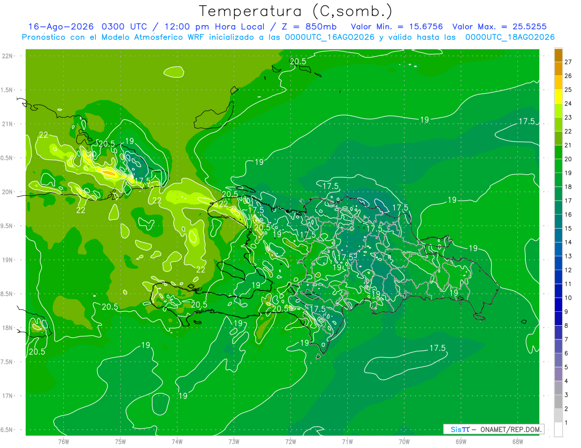This screenshot has width=581, height=448.
Task: Click the "68W" longitude axis label
Action: (518, 441)
